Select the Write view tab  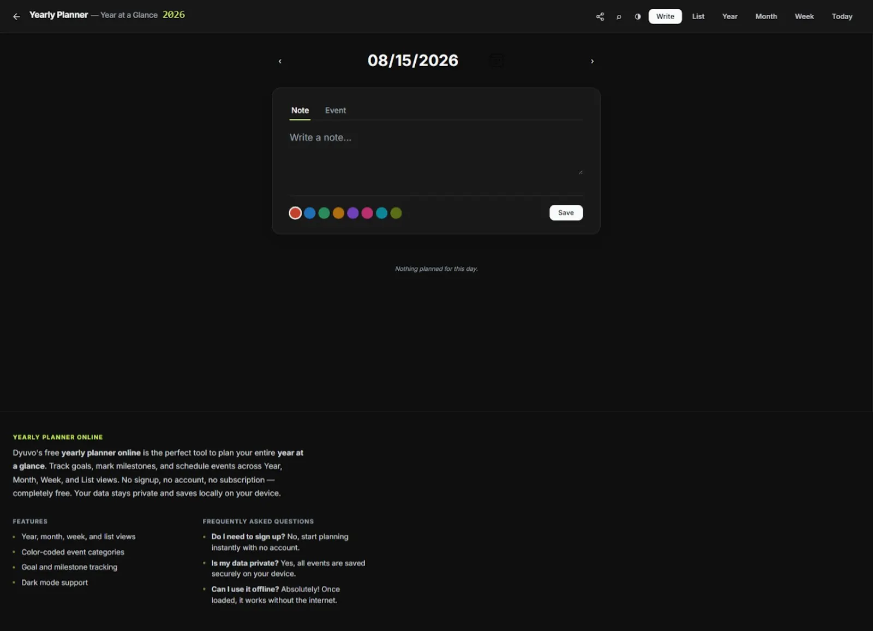point(665,16)
